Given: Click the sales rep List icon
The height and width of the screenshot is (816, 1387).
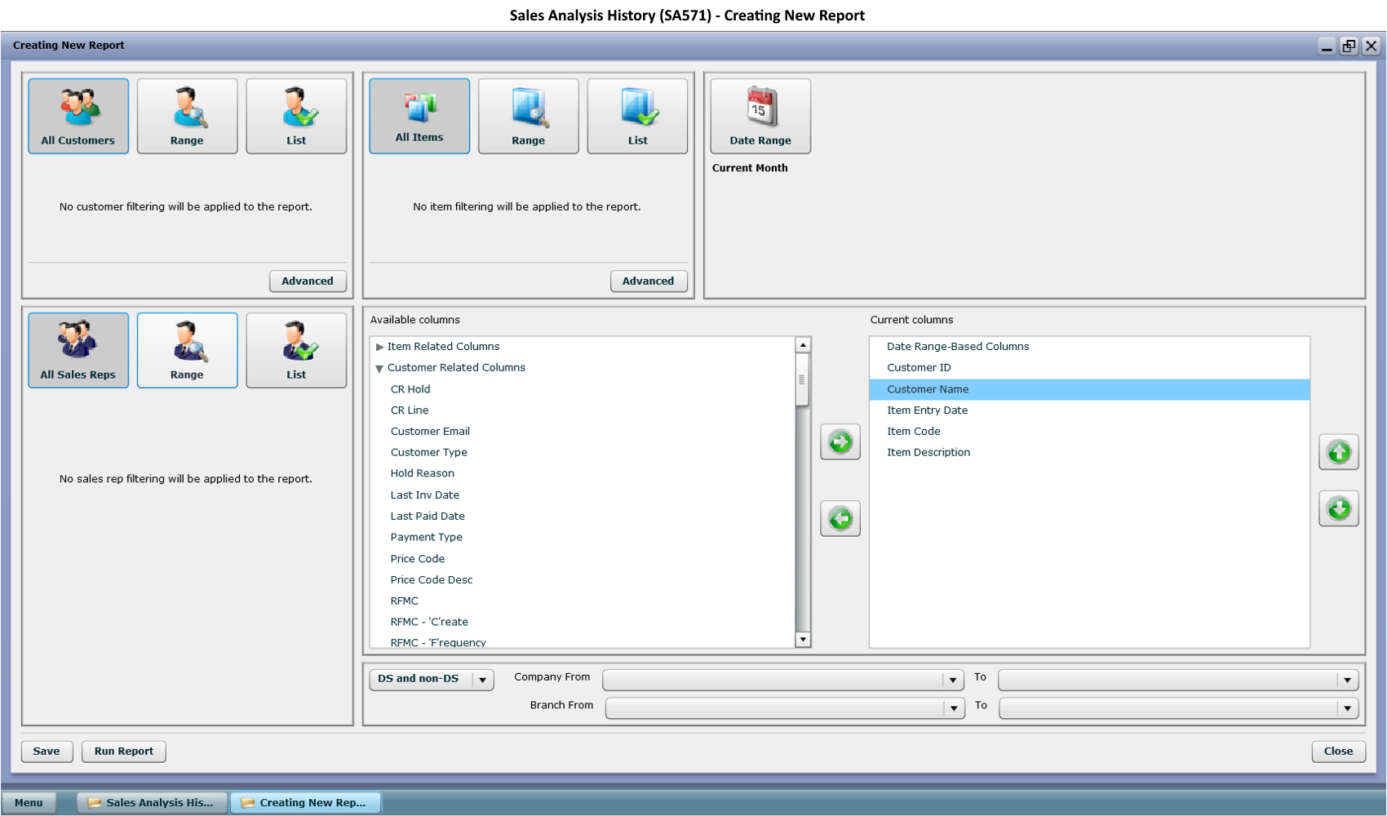Looking at the screenshot, I should [x=296, y=349].
